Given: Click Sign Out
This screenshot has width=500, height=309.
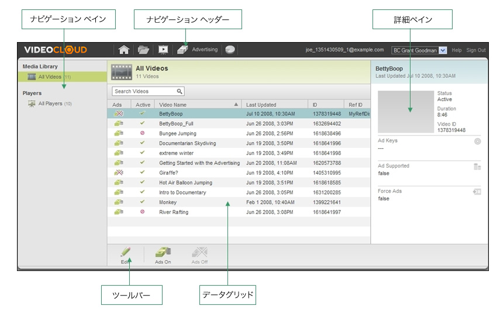Looking at the screenshot, I should click(x=476, y=50).
